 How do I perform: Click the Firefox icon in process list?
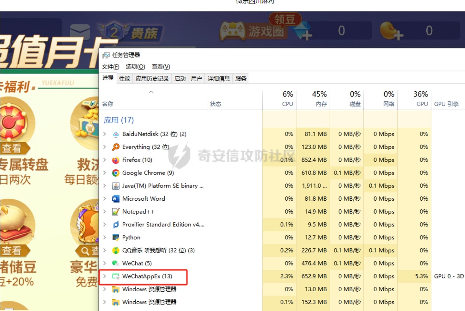115,160
